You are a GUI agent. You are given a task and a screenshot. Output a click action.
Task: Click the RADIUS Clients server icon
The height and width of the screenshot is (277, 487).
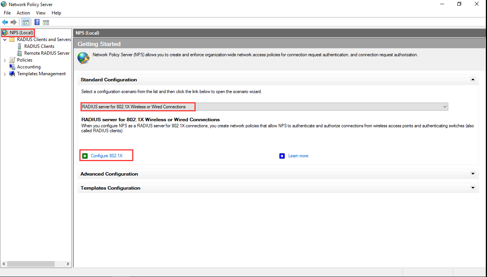click(20, 46)
